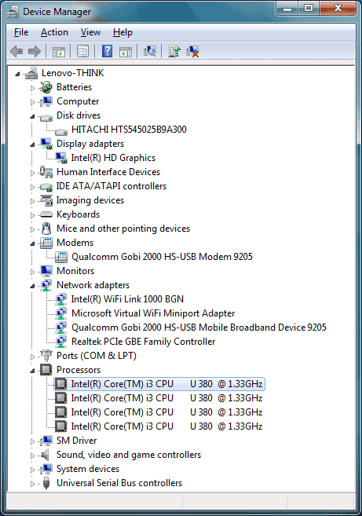Screen dimensions: 362x516
Task: Click the Human Interface Devices icon
Action: 46,172
